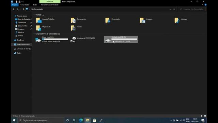Open the Vídeos folder icon

coord(73,28)
